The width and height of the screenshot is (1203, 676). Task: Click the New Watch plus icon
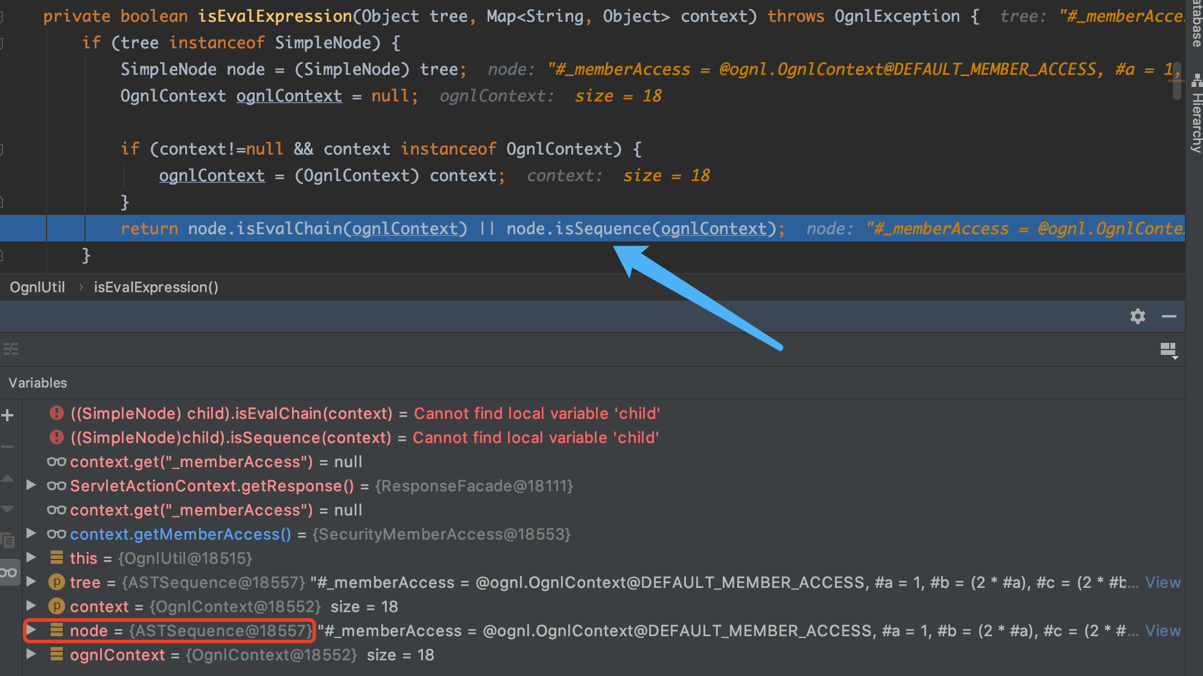point(8,415)
